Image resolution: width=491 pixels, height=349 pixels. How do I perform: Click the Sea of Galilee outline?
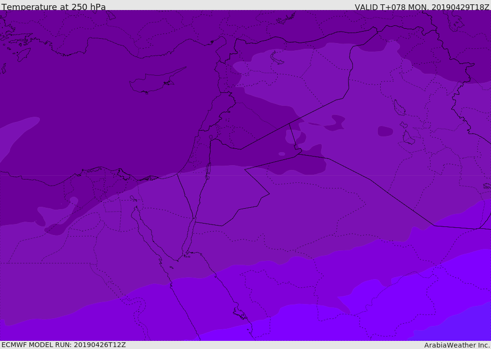coord(210,137)
